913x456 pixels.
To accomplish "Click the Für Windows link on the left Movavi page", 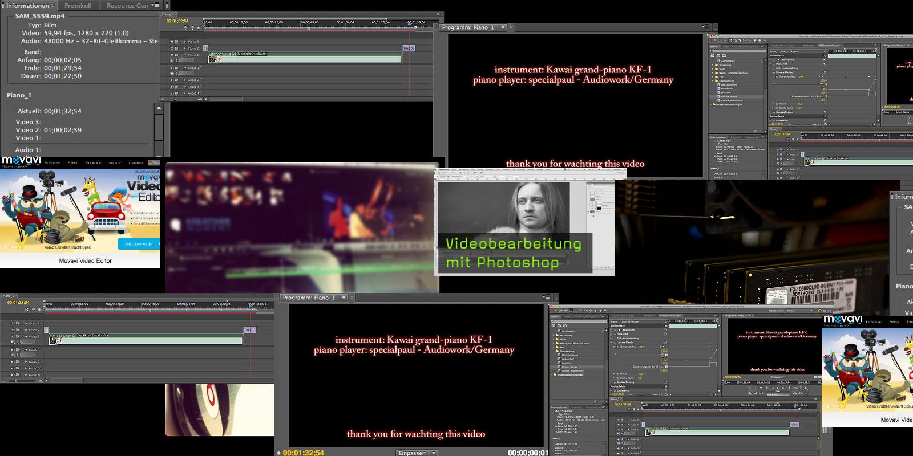I will point(52,162).
